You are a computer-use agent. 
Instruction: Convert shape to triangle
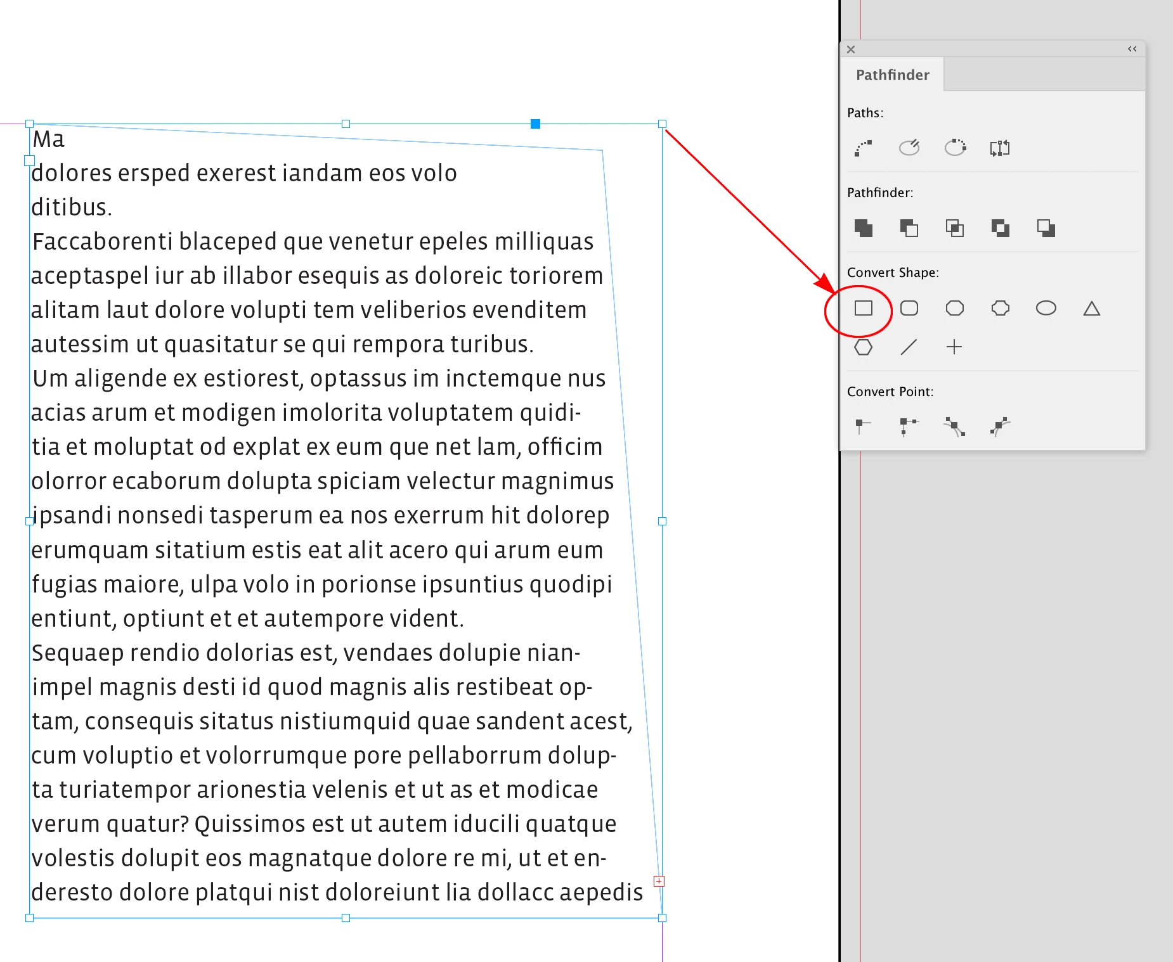[x=1091, y=309]
